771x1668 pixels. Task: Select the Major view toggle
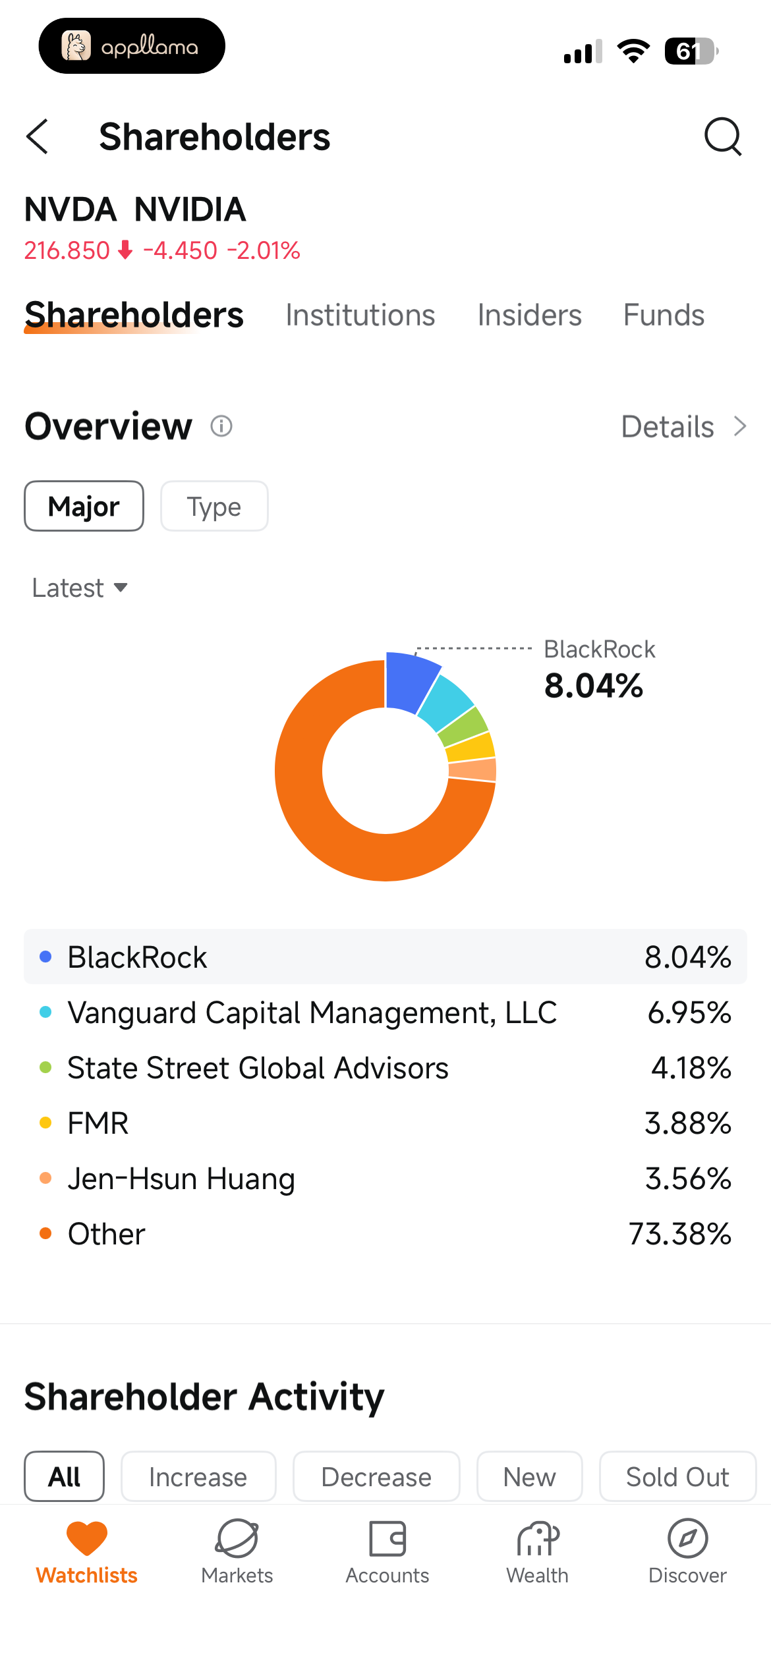tap(84, 506)
